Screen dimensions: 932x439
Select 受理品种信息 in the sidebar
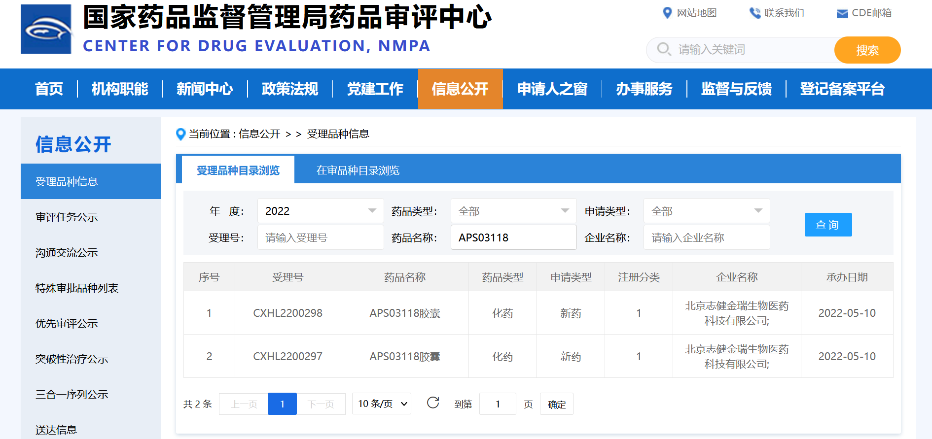91,181
